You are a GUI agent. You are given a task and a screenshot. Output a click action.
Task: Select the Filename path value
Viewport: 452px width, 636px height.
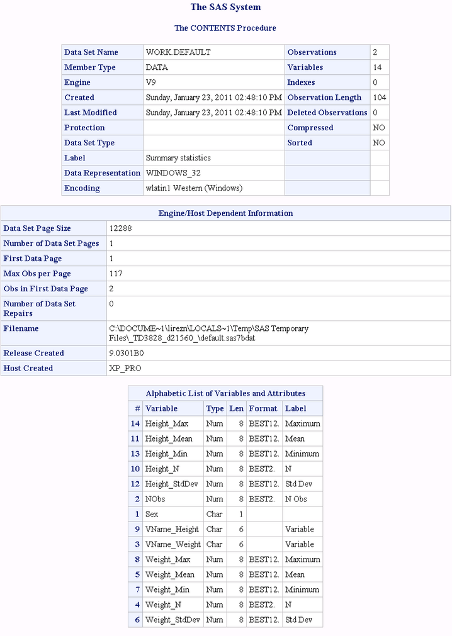pyautogui.click(x=208, y=333)
